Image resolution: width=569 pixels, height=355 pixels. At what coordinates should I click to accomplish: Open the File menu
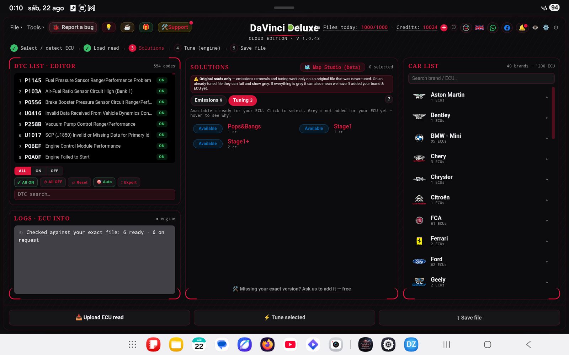(x=16, y=27)
